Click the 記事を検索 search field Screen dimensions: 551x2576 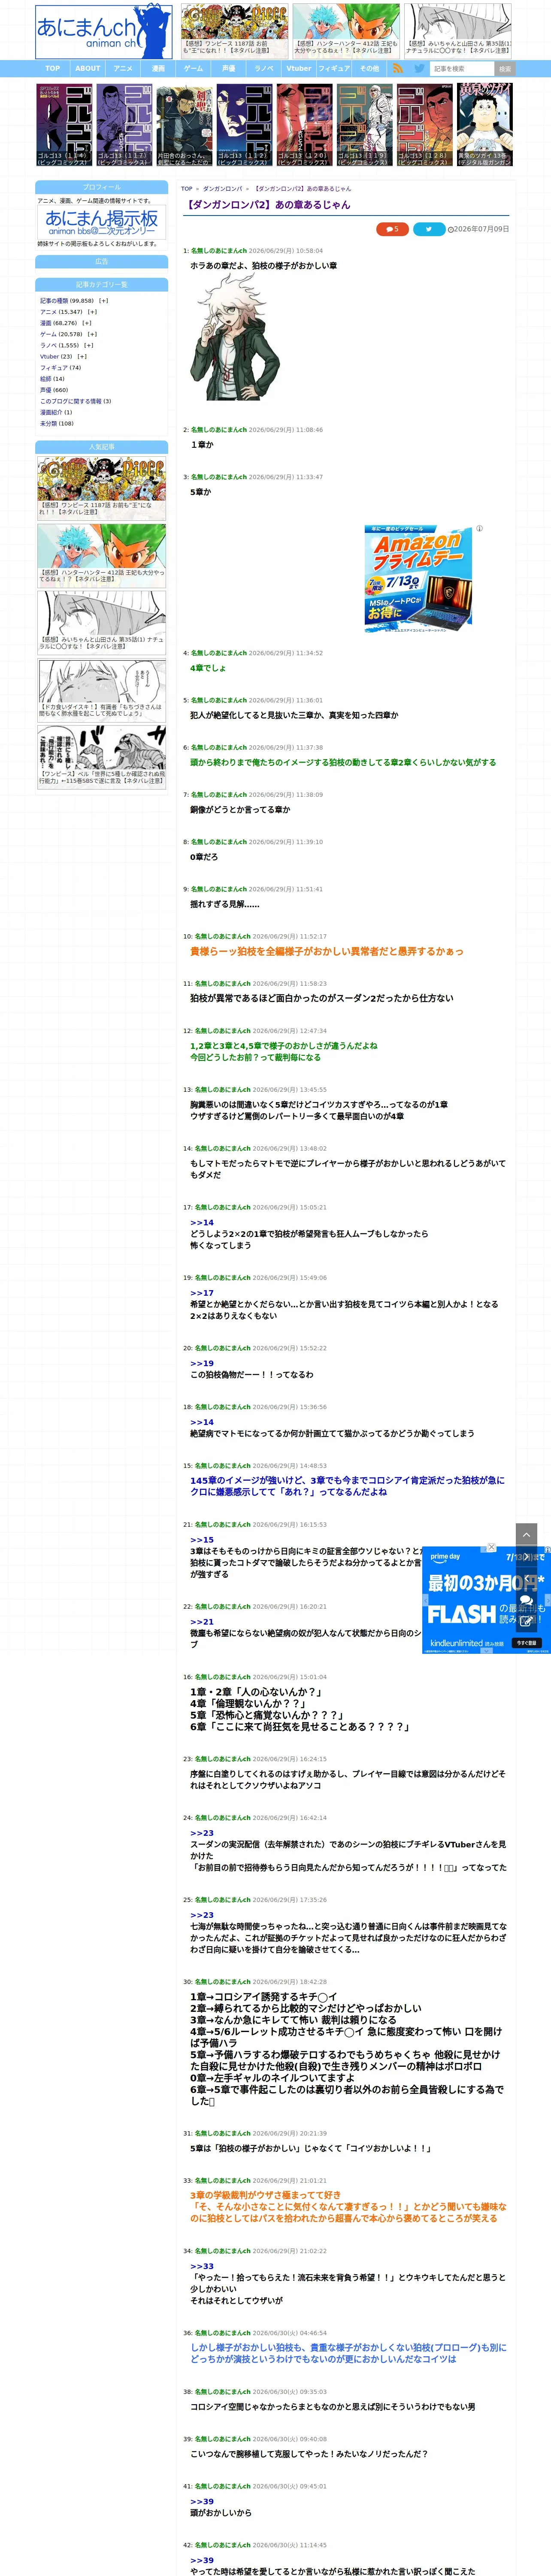(x=462, y=69)
